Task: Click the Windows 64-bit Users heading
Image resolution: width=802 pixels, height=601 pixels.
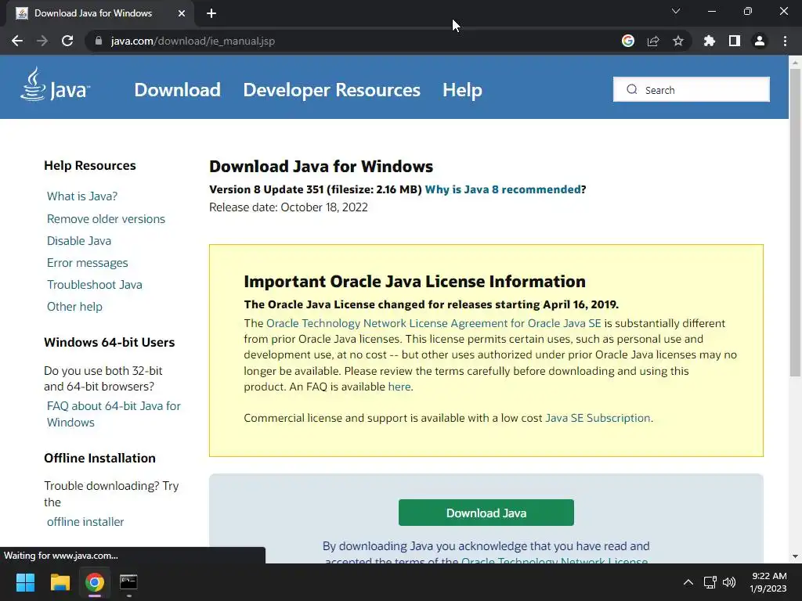Action: [x=109, y=343]
